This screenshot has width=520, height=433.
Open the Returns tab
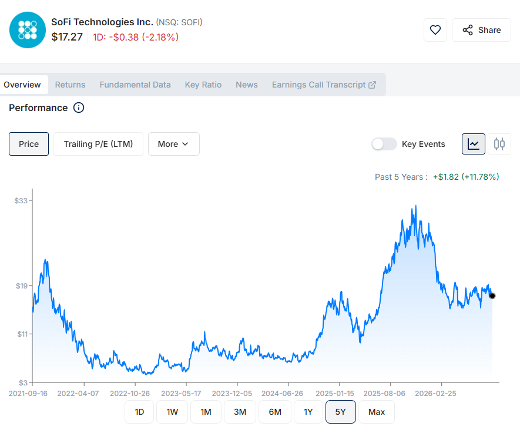click(x=70, y=85)
